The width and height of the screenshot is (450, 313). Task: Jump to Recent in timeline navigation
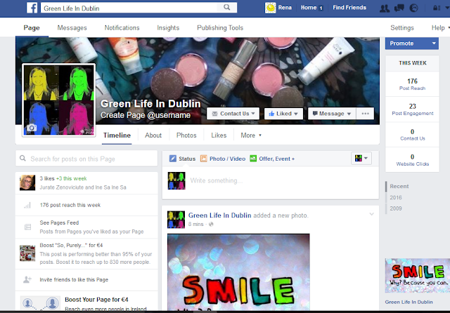(x=399, y=187)
